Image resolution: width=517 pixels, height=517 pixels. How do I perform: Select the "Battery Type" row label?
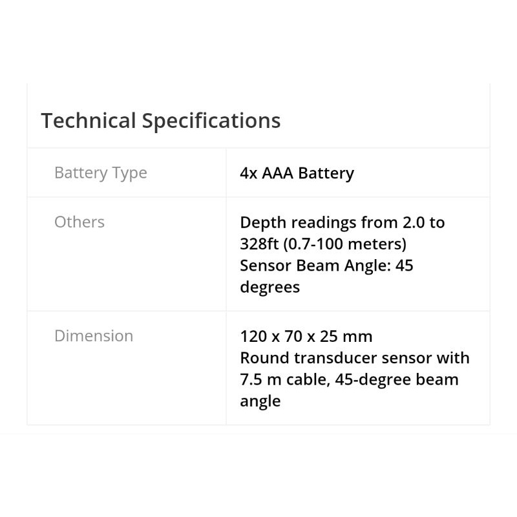100,173
